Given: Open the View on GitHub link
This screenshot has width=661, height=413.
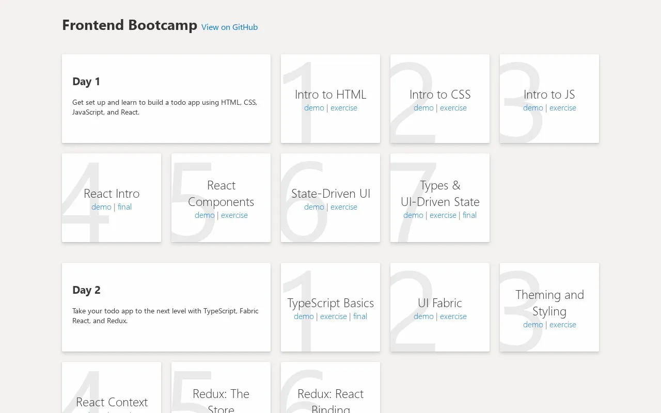Looking at the screenshot, I should coord(229,27).
